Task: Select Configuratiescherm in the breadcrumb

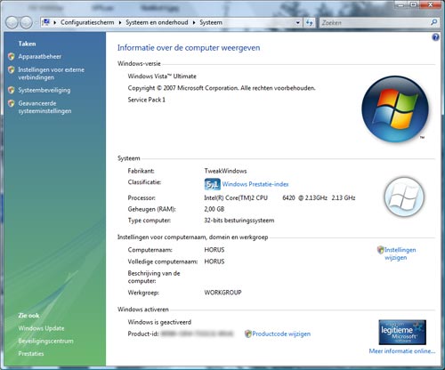Action: tap(87, 22)
